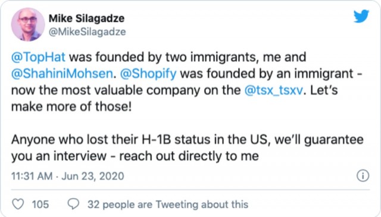This screenshot has width=381, height=217.
Task: Open the @Shopify mention link
Action: [x=148, y=74]
